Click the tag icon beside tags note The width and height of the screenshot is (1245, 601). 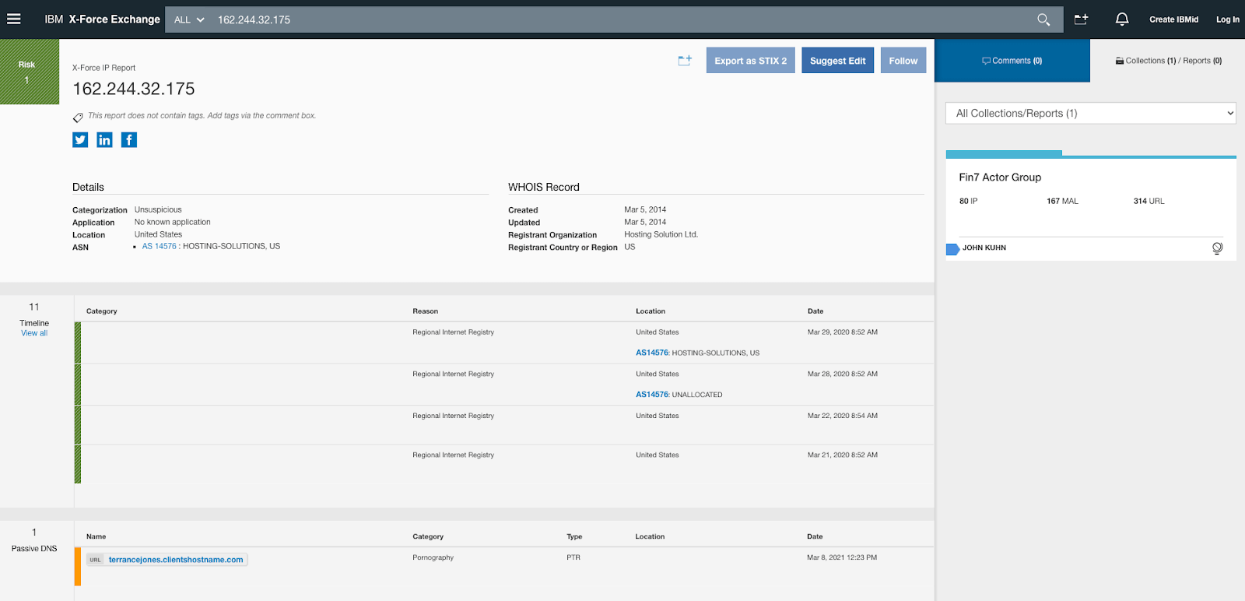coord(78,118)
